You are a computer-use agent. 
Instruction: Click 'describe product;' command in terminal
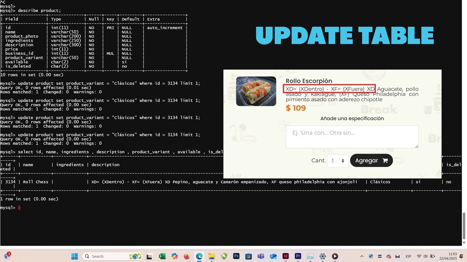click(40, 11)
